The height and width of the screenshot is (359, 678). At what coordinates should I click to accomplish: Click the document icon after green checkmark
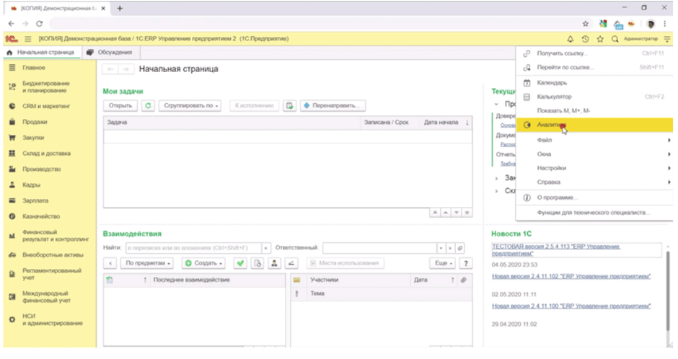pos(257,263)
